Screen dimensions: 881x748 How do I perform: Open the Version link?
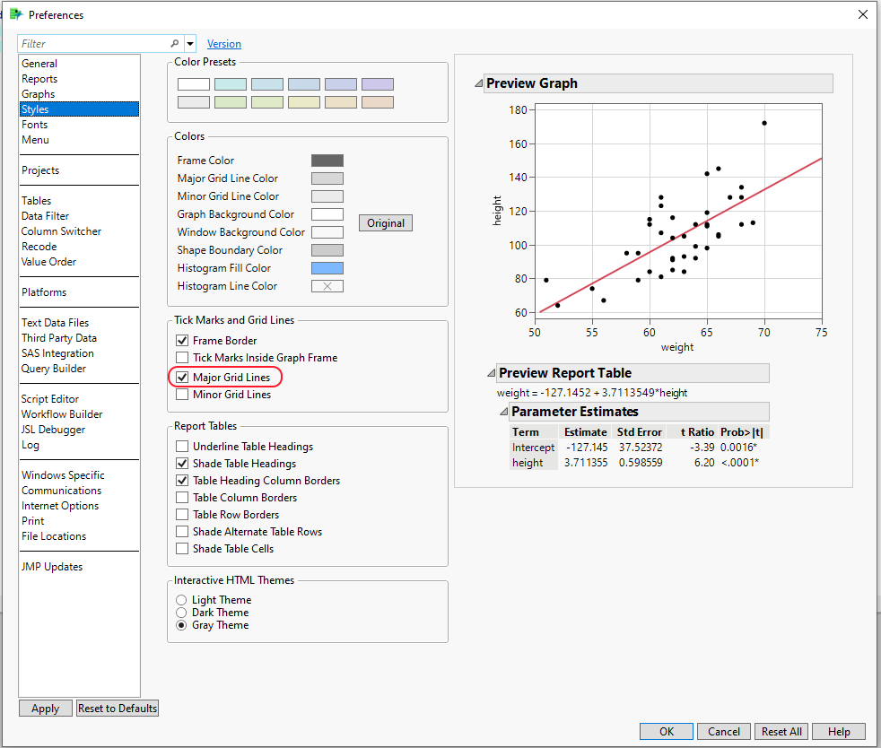click(224, 43)
